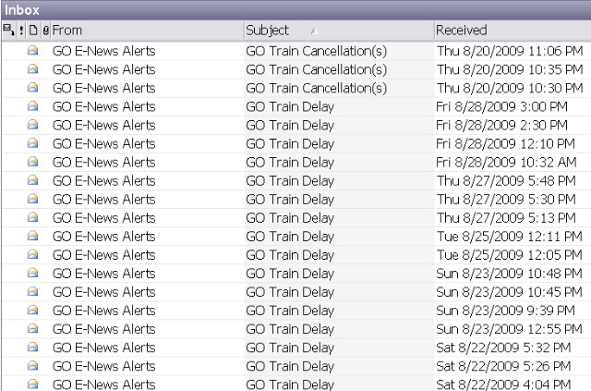Sort by the page icon column header

[33, 31]
